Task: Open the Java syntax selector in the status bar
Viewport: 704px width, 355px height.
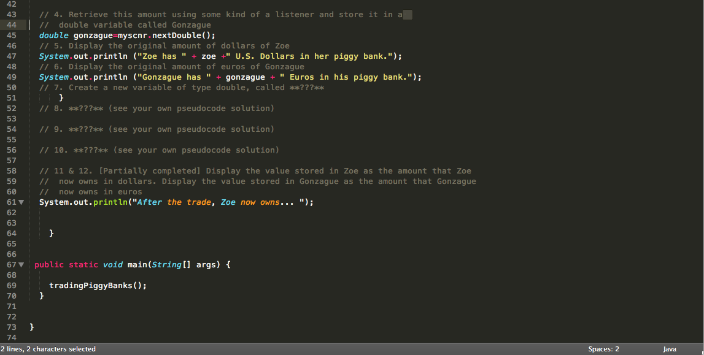Action: tap(670, 348)
